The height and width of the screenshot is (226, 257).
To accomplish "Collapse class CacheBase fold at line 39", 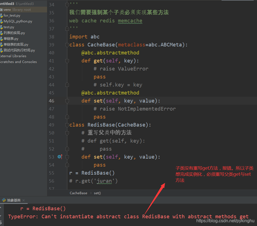I will (x=67, y=45).
